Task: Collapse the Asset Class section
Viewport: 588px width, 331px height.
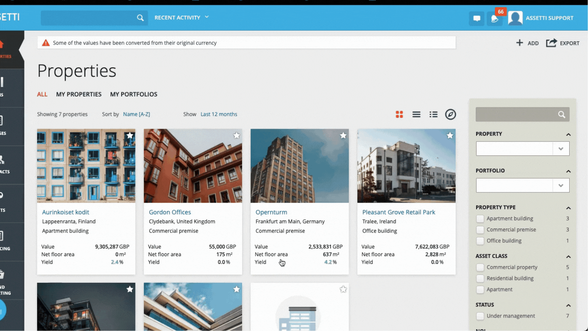Action: point(568,257)
